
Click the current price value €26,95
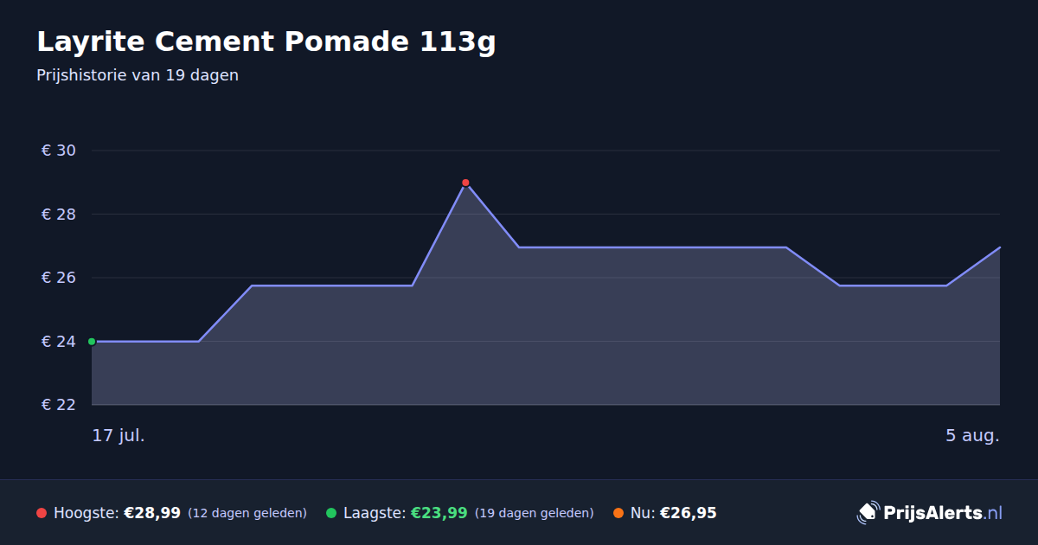click(689, 513)
